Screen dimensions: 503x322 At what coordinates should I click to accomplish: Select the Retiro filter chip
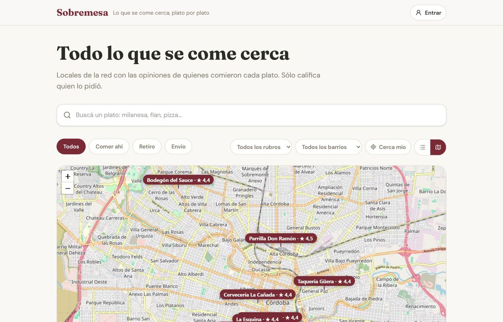click(x=147, y=146)
